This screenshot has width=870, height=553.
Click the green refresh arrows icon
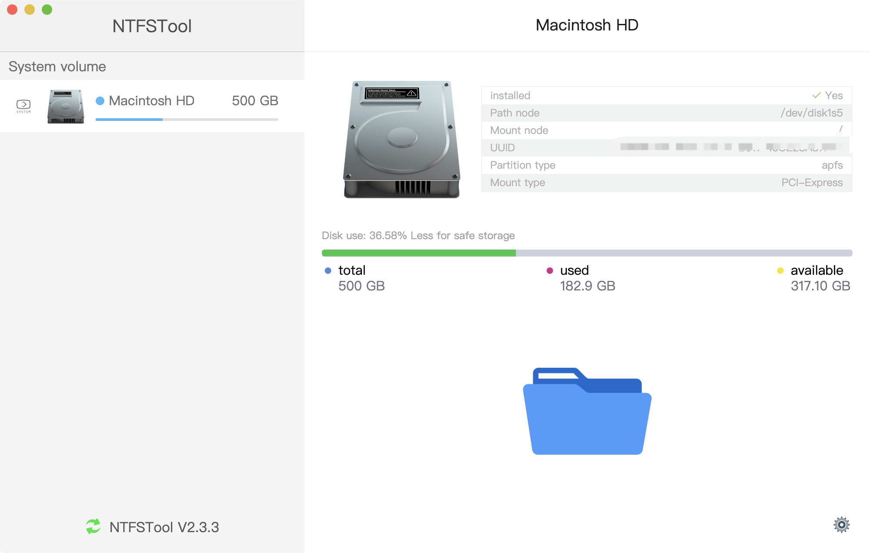(x=93, y=526)
